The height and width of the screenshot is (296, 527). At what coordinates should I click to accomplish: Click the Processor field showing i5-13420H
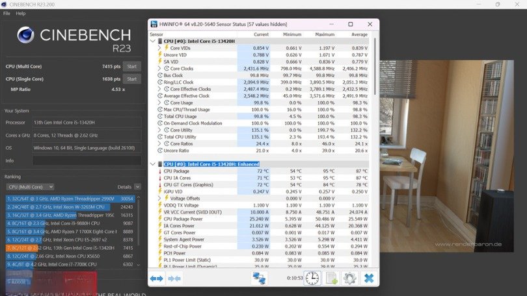87,122
